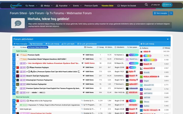
Task: Expand the Kaynaklar menu dropdown arrow
Action: (70, 6)
